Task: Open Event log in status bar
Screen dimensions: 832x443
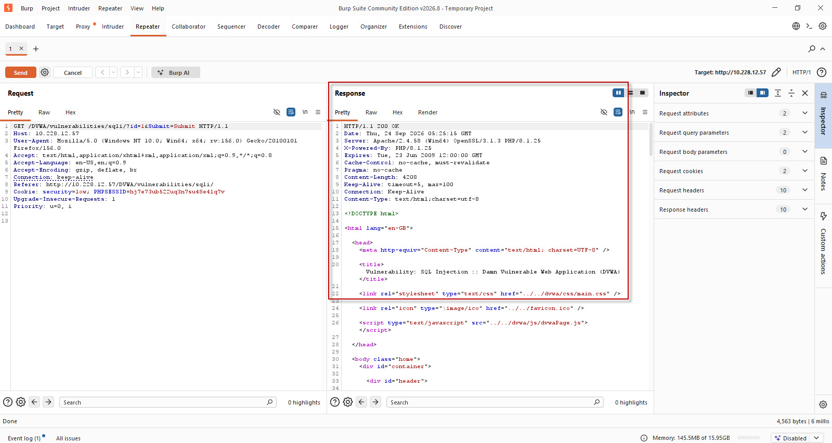Action: 24,438
